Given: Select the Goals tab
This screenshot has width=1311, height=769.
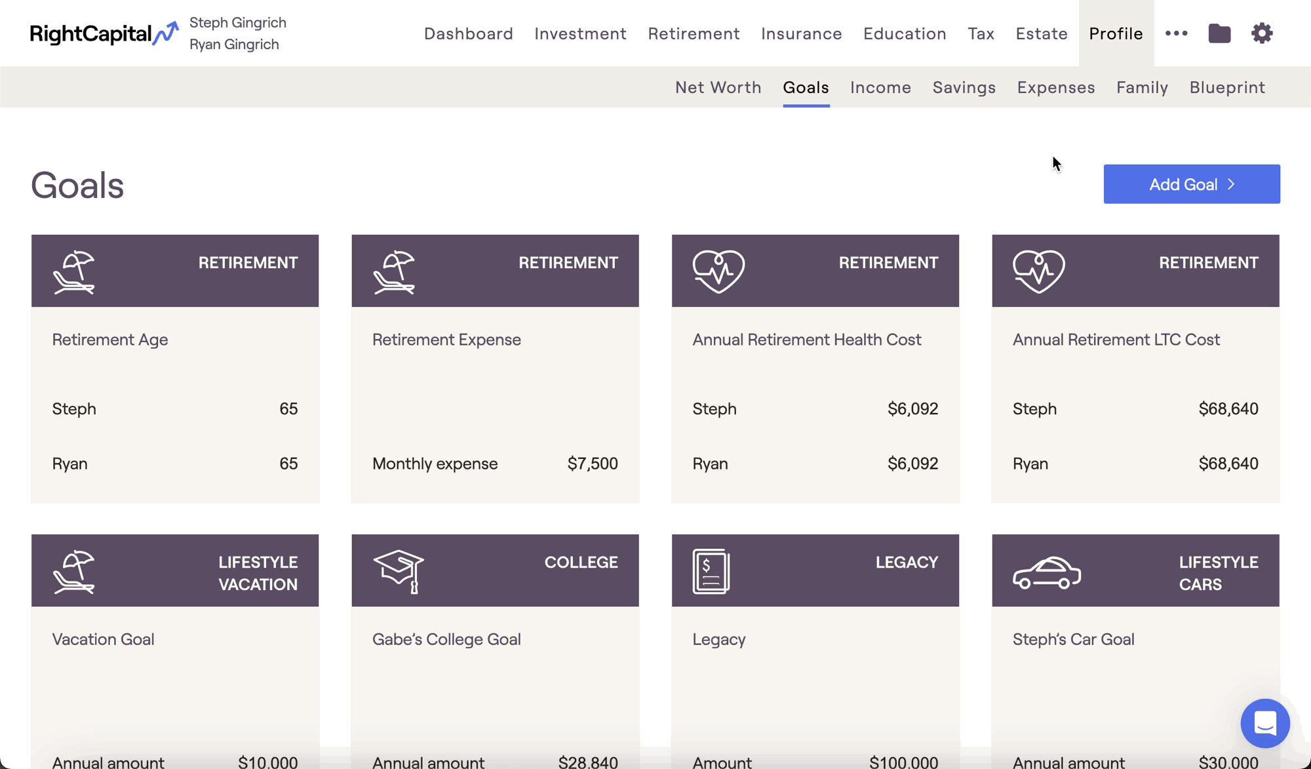Looking at the screenshot, I should coord(806,87).
